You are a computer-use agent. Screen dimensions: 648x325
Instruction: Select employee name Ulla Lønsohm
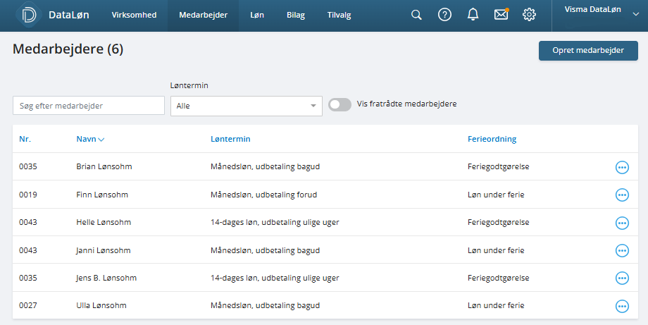101,305
